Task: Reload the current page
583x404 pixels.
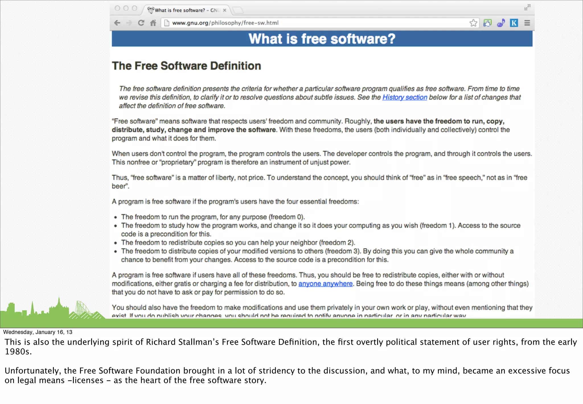Action: [141, 23]
